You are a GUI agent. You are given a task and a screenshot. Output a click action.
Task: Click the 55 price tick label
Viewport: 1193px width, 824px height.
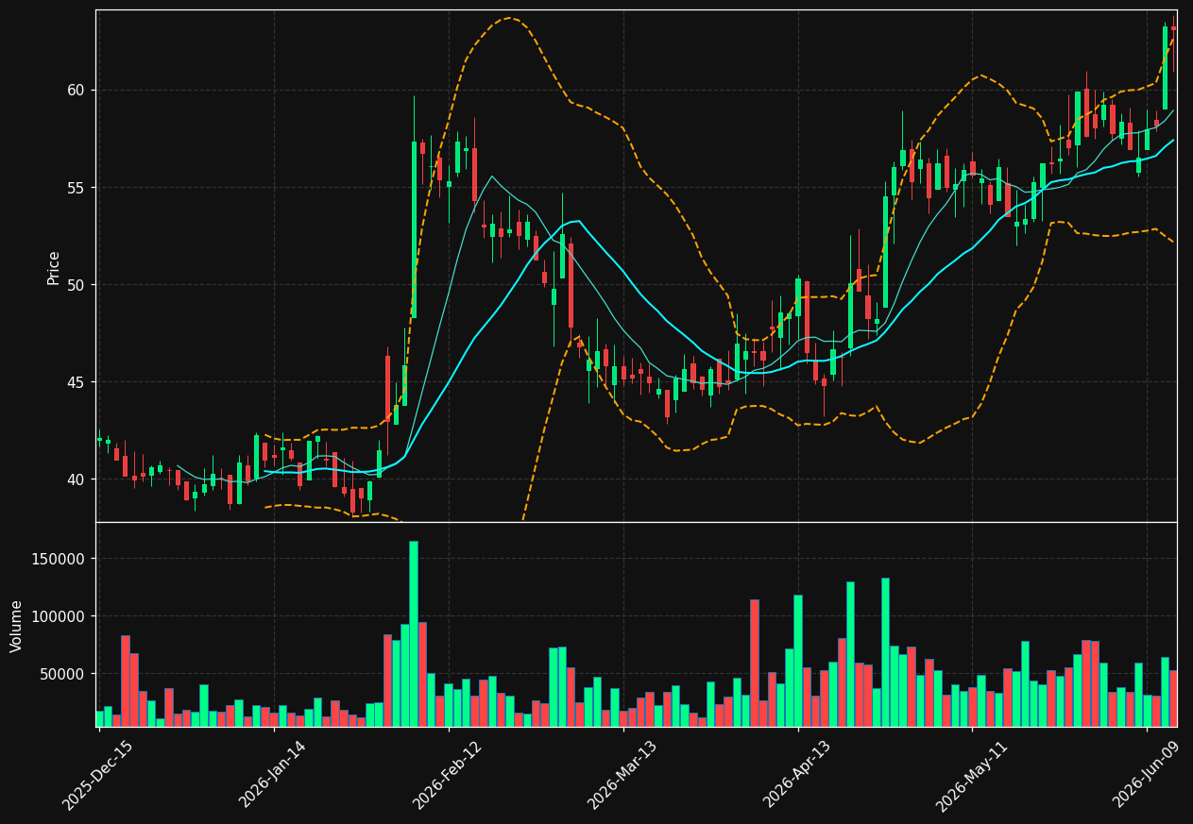click(76, 188)
